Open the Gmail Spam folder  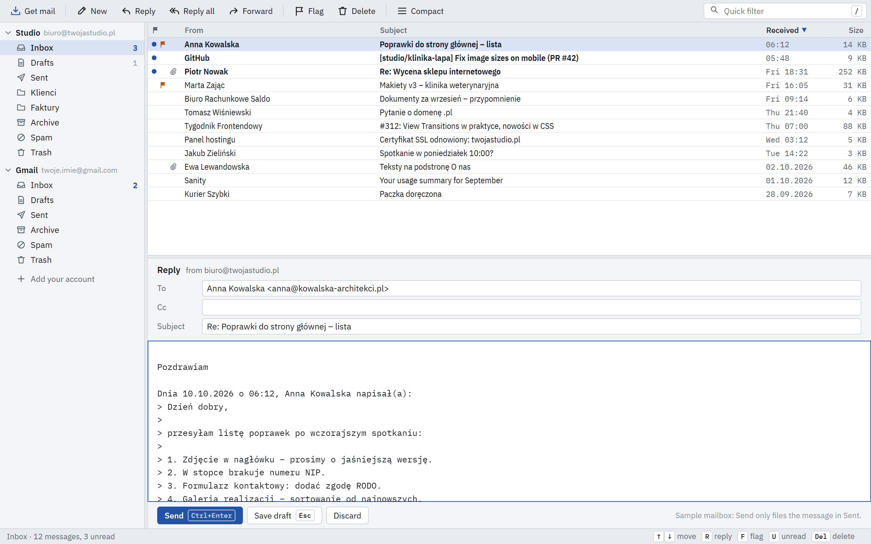(72, 245)
